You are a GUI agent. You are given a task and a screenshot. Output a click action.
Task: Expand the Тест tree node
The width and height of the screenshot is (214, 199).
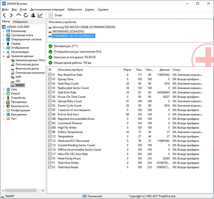click(x=4, y=119)
